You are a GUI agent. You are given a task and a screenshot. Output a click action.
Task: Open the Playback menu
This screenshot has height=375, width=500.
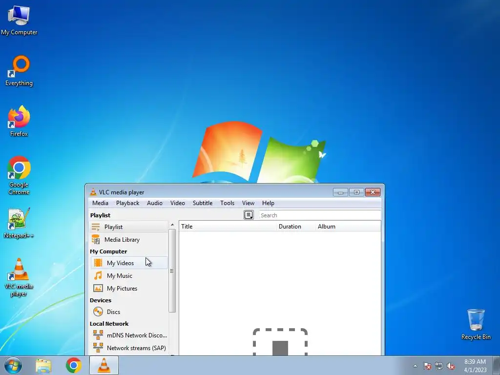(x=127, y=203)
